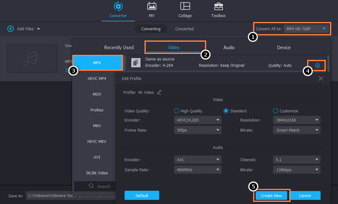
Task: Close the Edit Profile dialog
Action: coord(321,78)
